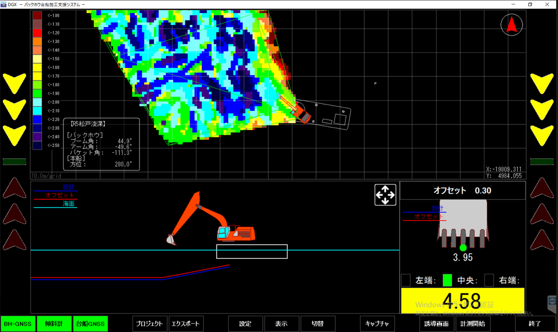Toggle the BH-GNSS status indicator

(17, 324)
